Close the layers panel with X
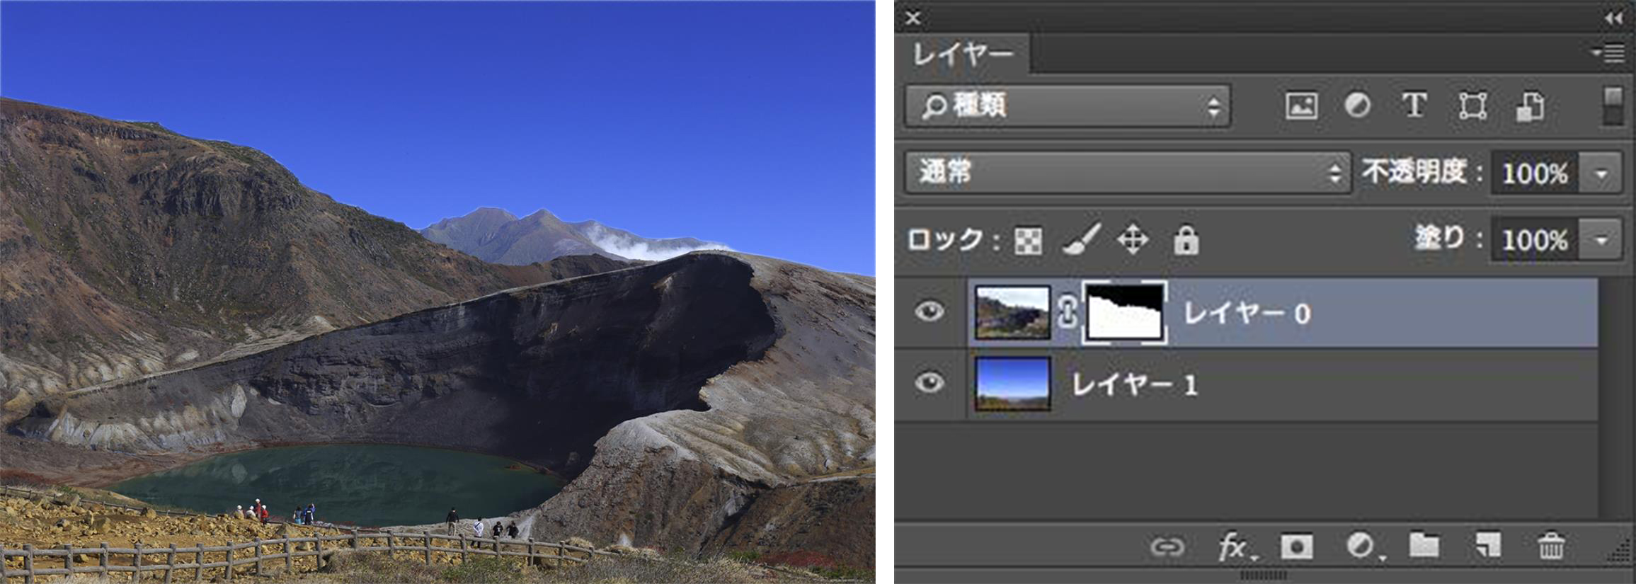 913,18
